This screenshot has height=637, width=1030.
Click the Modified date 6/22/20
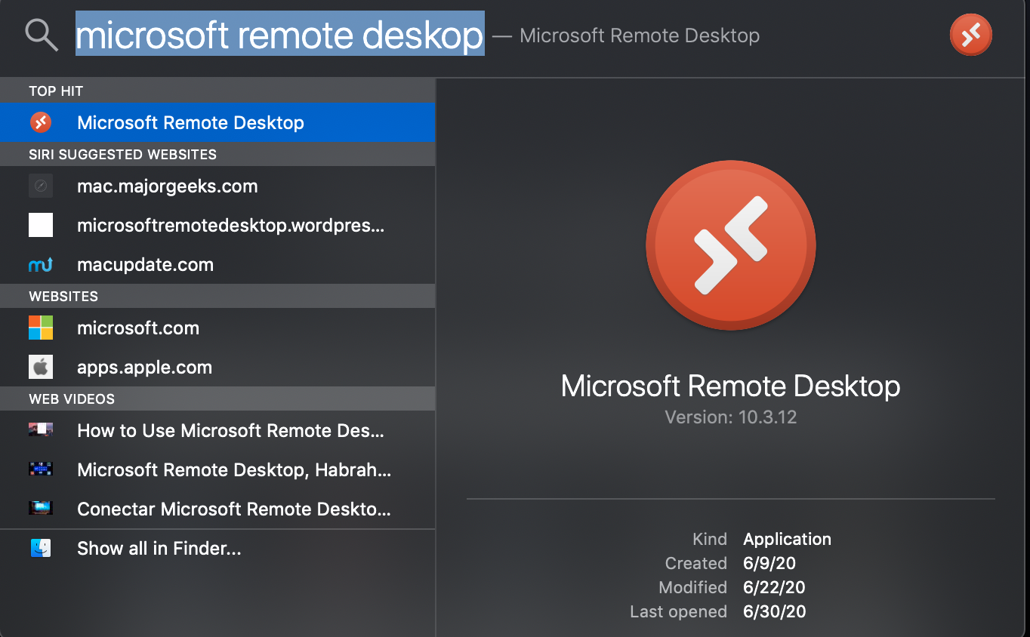tap(775, 587)
